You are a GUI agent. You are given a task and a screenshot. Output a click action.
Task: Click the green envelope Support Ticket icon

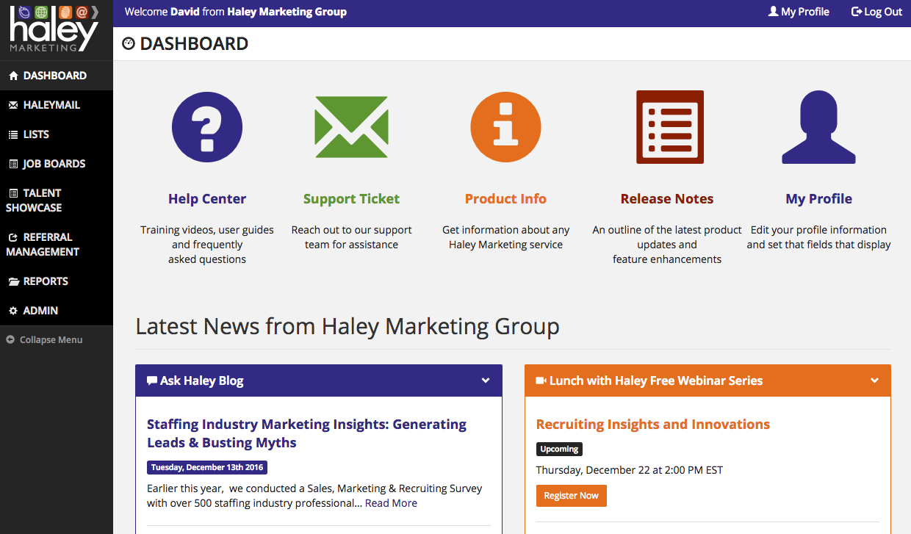tap(351, 127)
